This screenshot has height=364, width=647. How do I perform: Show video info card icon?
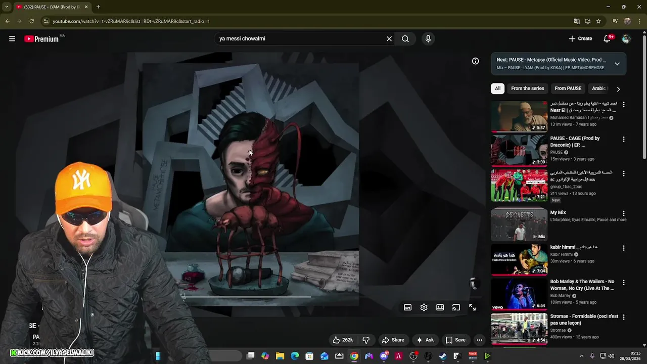coord(475,61)
